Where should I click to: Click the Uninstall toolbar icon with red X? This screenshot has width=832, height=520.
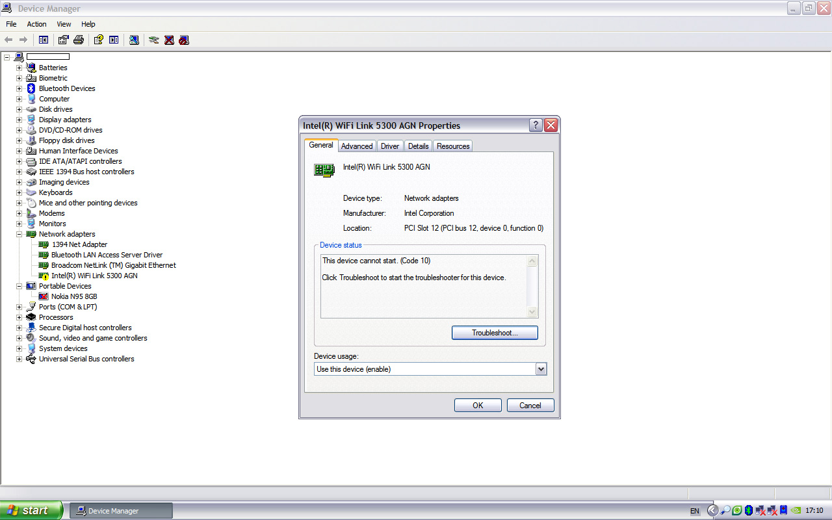(x=169, y=40)
